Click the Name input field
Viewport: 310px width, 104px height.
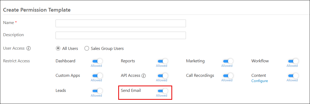tap(121, 23)
